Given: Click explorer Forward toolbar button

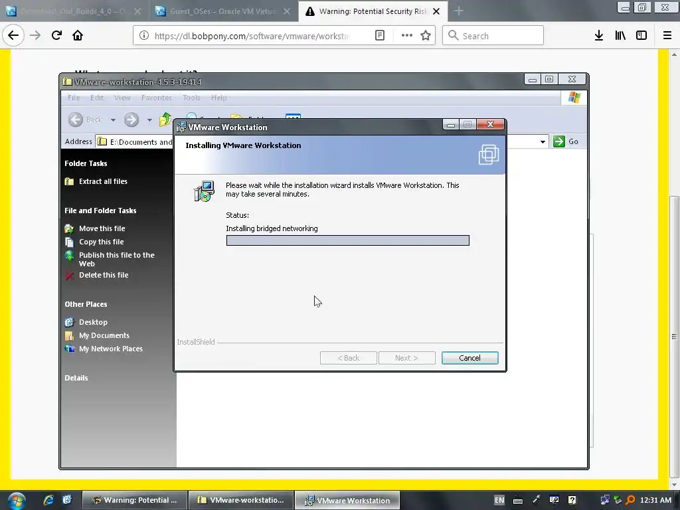Looking at the screenshot, I should pyautogui.click(x=131, y=120).
